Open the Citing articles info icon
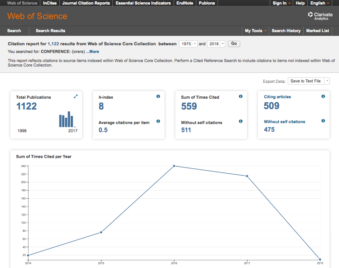 (x=323, y=96)
